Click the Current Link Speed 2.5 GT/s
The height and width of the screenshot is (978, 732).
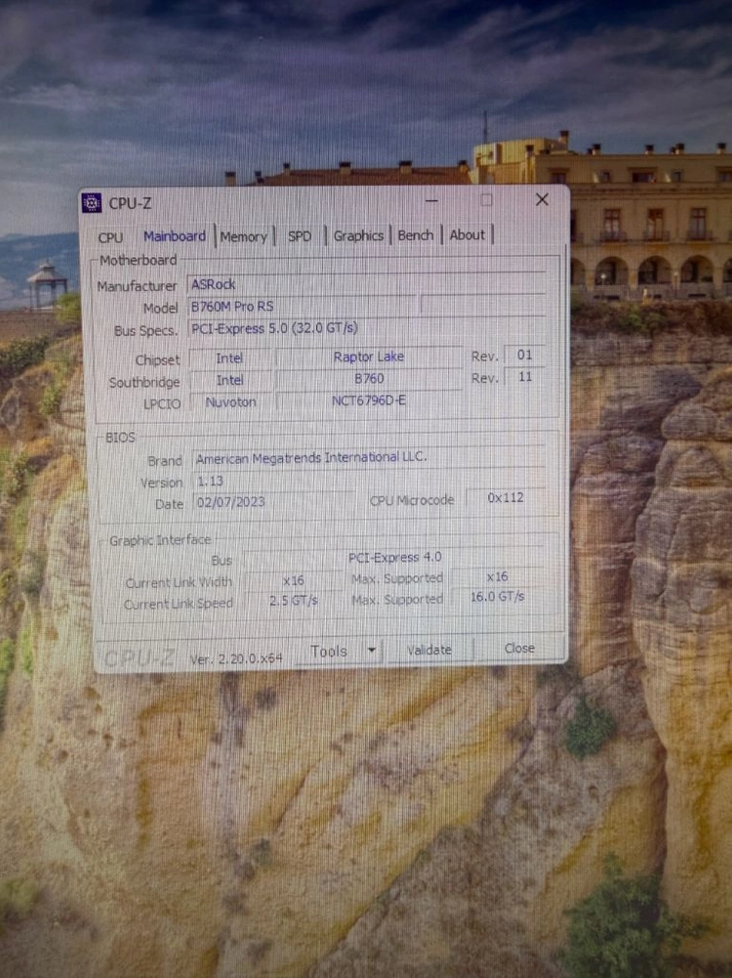pos(294,601)
